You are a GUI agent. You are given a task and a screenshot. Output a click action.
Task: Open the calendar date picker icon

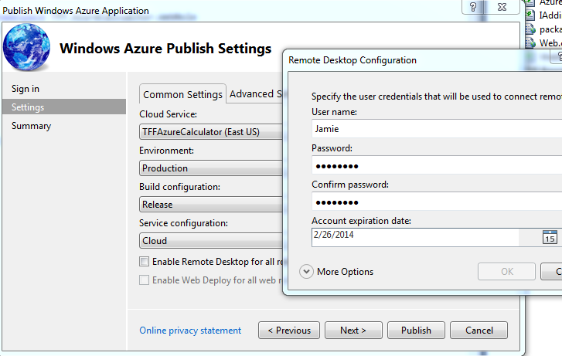tap(550, 237)
